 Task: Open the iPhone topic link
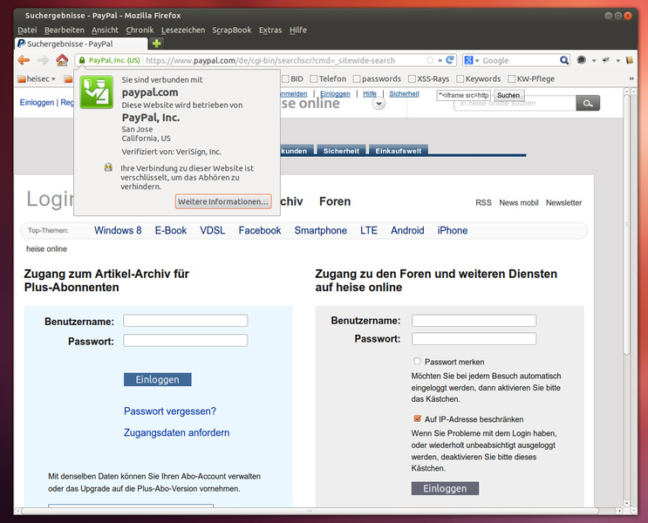(453, 230)
